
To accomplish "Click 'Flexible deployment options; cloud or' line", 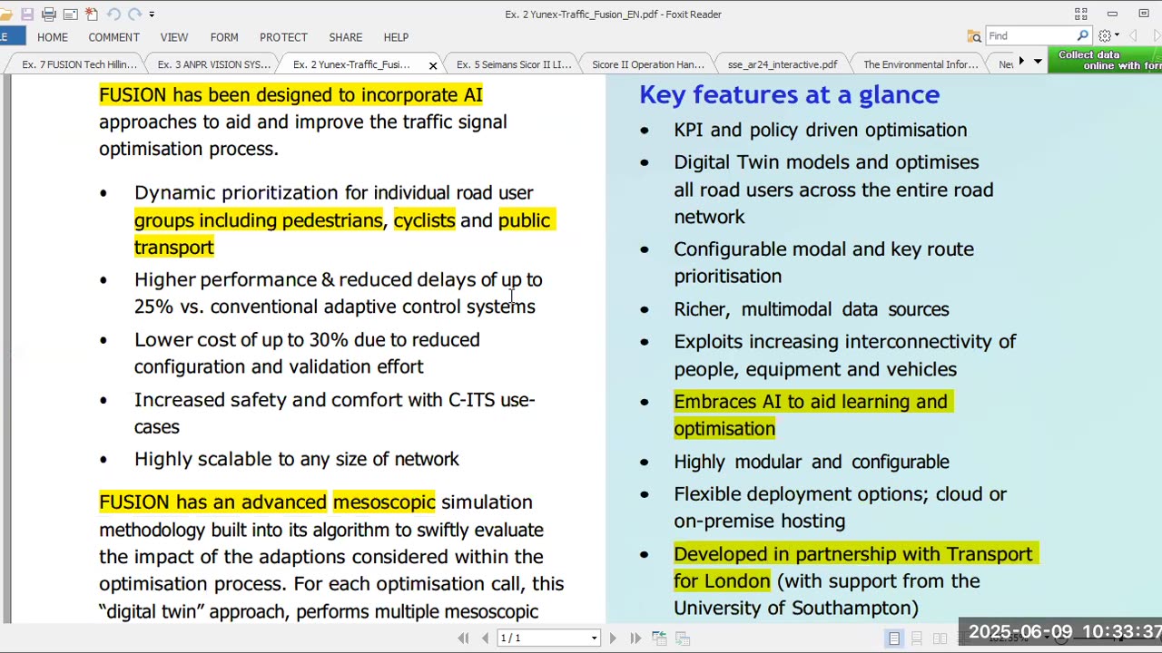I will point(840,494).
